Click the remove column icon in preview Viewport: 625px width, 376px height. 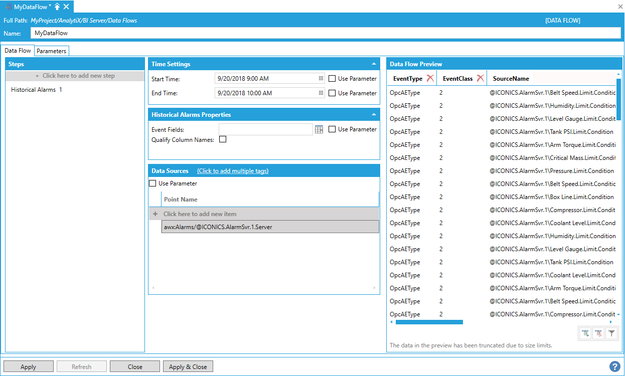click(x=598, y=333)
